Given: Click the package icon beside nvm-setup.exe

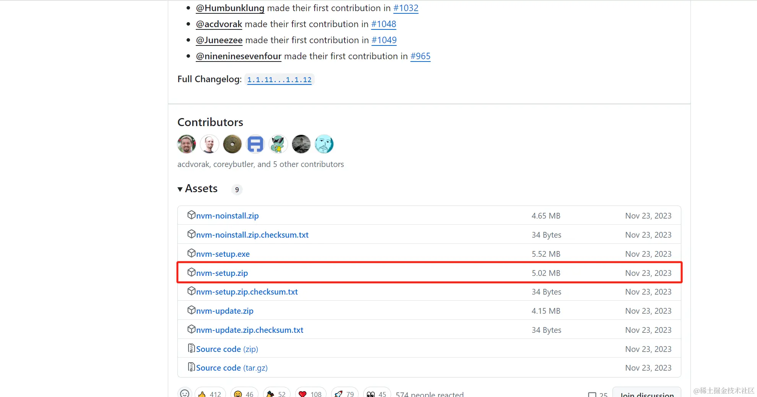Looking at the screenshot, I should pos(191,253).
